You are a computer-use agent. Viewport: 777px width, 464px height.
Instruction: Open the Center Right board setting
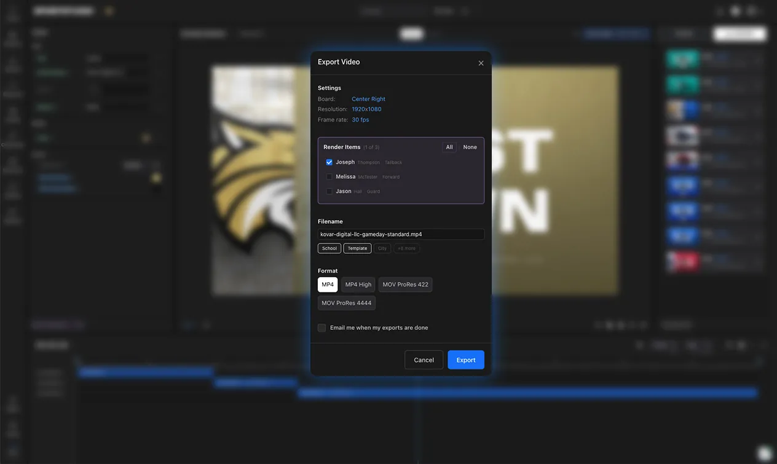[368, 99]
